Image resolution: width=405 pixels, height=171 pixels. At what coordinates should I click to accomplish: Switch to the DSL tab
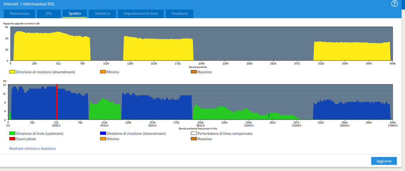pos(49,14)
